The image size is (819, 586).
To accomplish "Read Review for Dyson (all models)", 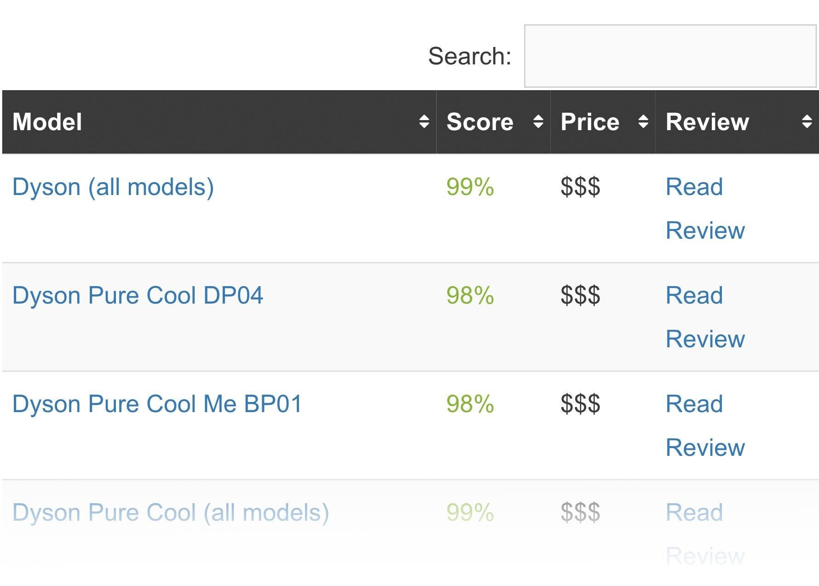I will tap(705, 209).
